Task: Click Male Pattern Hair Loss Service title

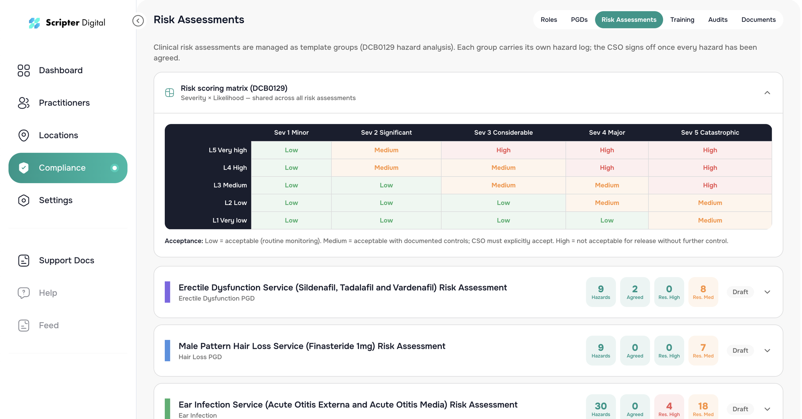Action: 312,346
